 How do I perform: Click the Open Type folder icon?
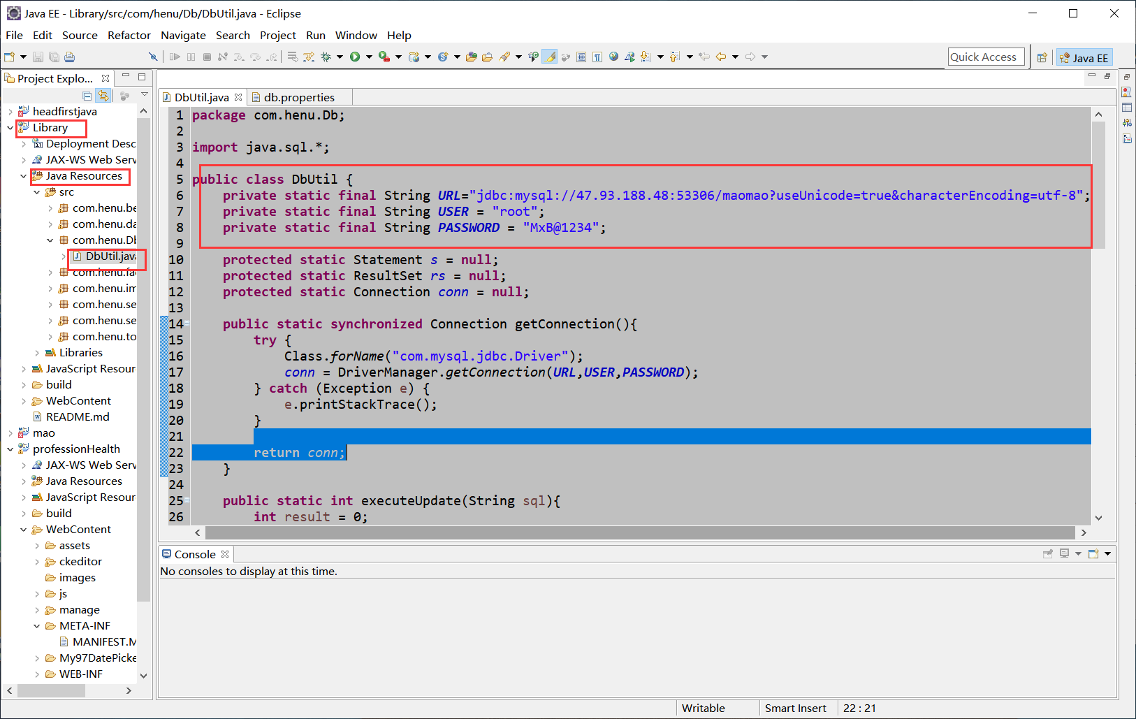click(472, 57)
